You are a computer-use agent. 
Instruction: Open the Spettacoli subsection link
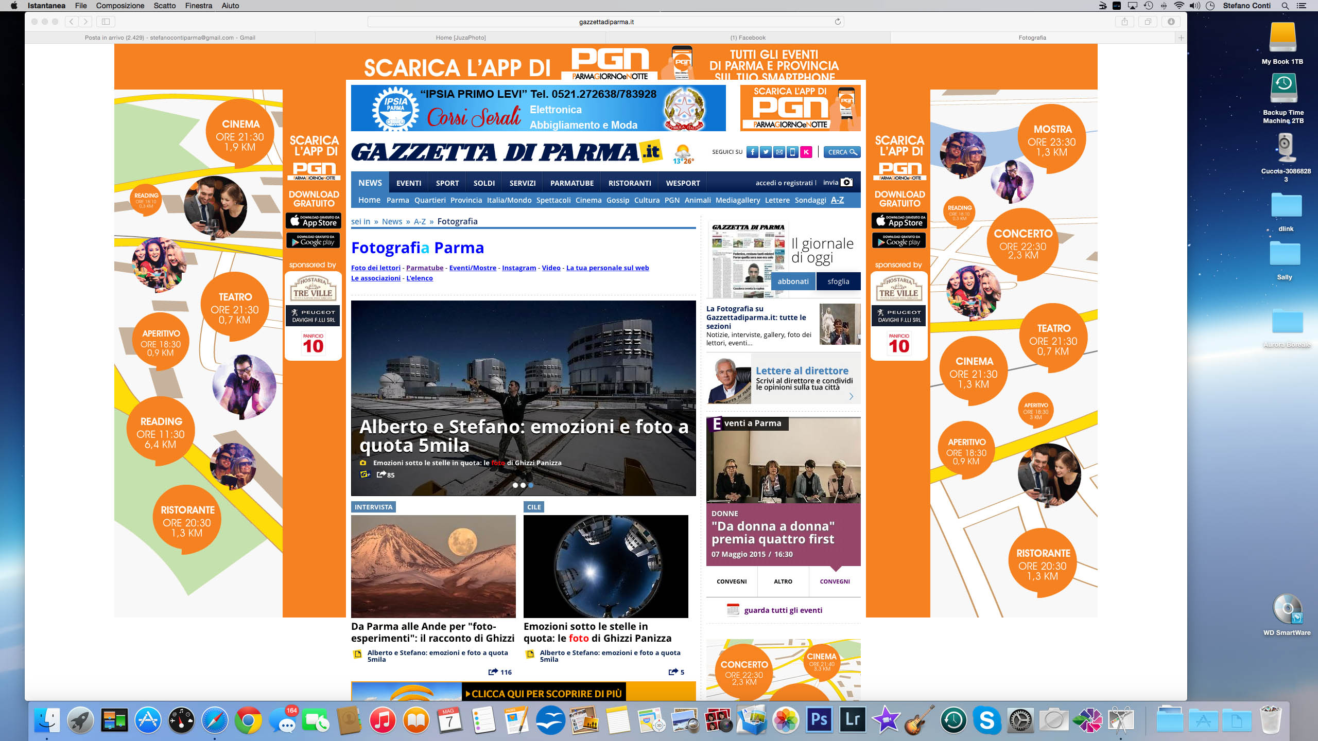pyautogui.click(x=553, y=200)
